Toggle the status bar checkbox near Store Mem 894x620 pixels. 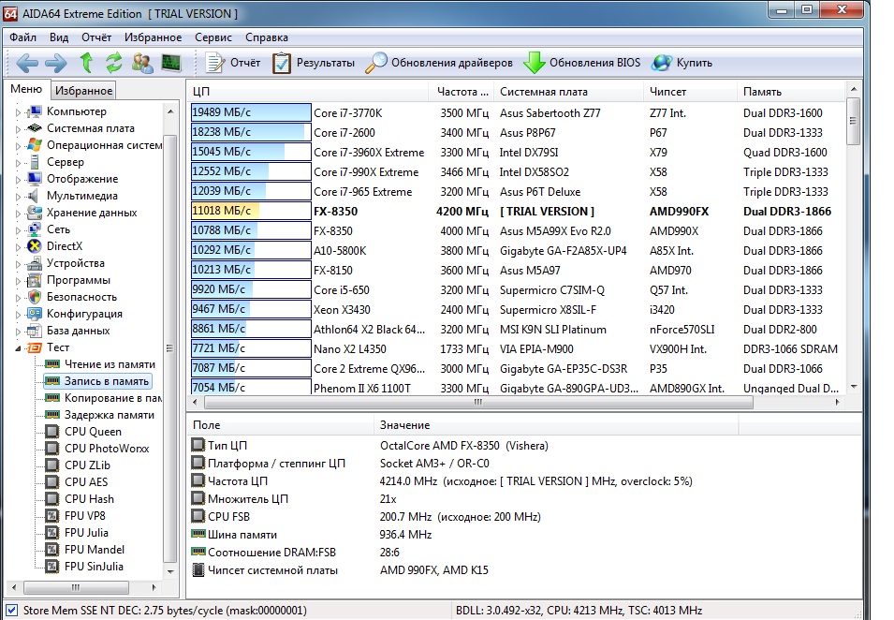pyautogui.click(x=11, y=610)
